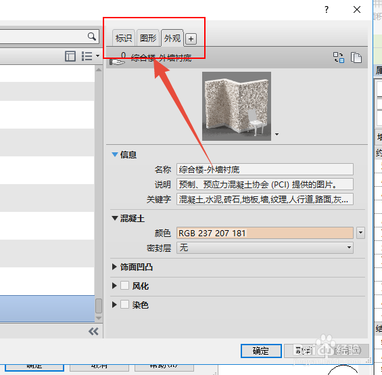The height and width of the screenshot is (375, 382).
Task: Select the 外观 tab
Action: pyautogui.click(x=172, y=38)
